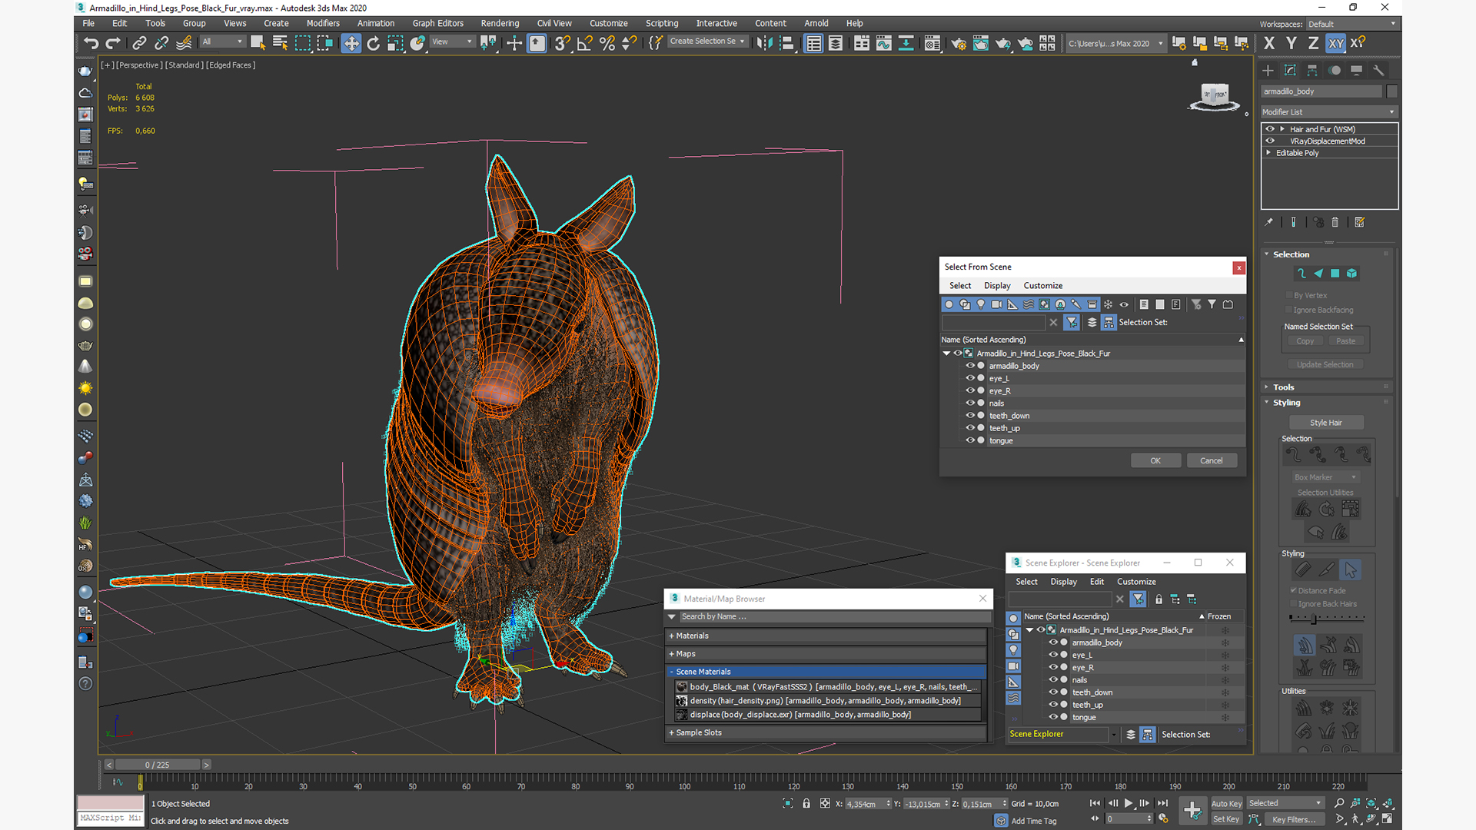Screen dimensions: 1476x830
Task: Click the Mirror tool icon
Action: [x=764, y=43]
